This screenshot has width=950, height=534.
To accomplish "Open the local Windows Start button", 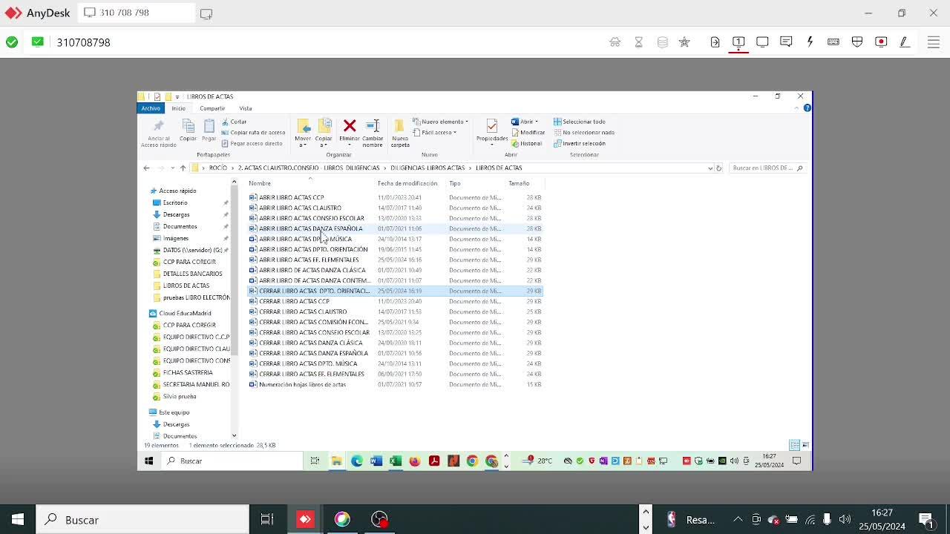I will click(x=18, y=519).
